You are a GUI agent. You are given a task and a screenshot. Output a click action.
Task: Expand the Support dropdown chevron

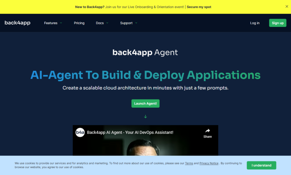click(136, 23)
